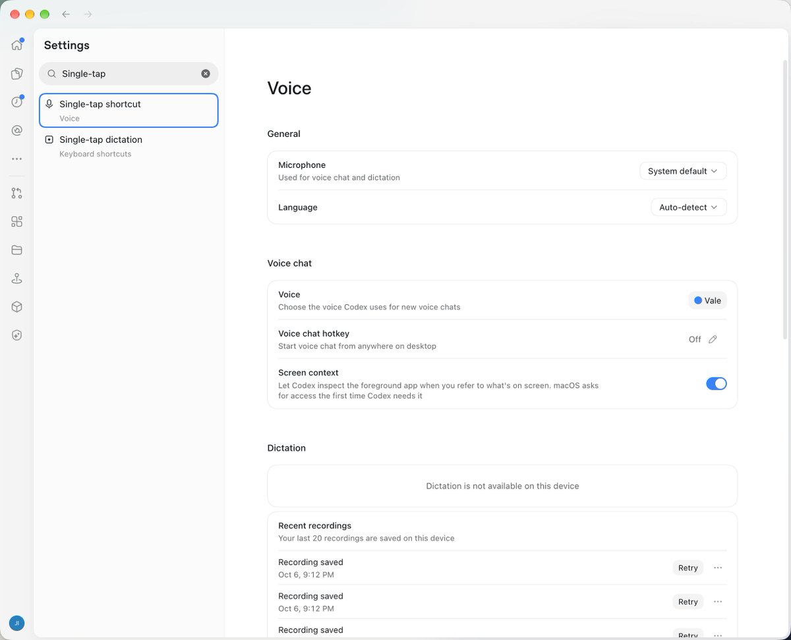Open more options for second Recording saved
The width and height of the screenshot is (791, 640).
718,601
